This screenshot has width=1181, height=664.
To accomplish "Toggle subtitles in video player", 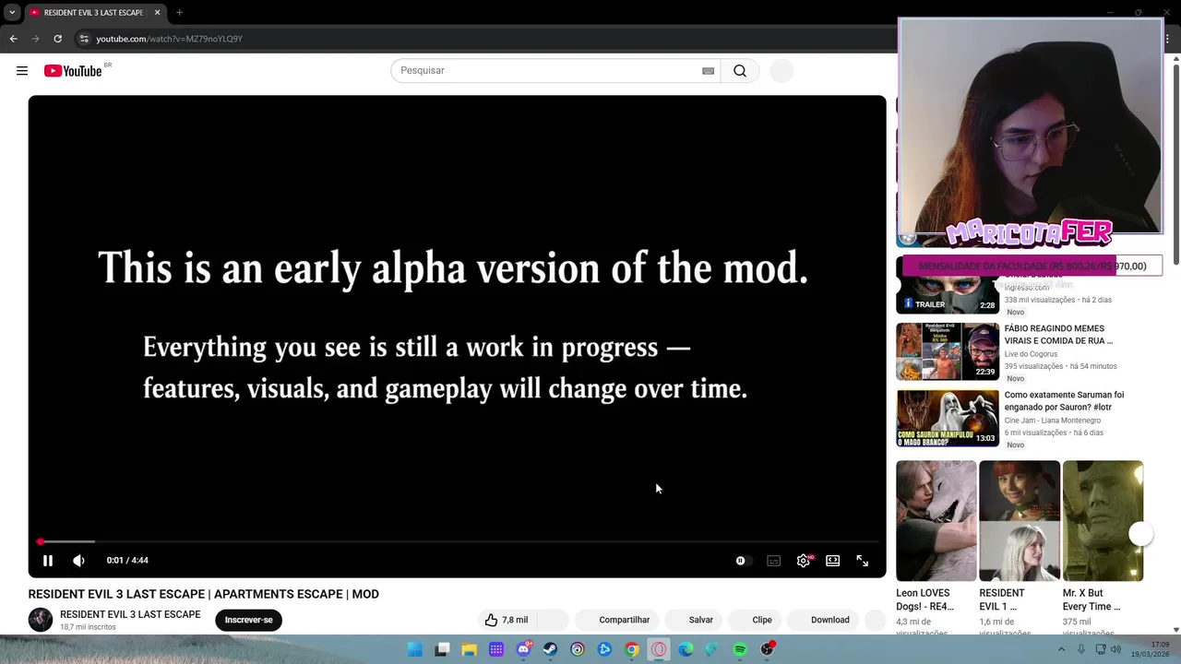I will [x=773, y=561].
